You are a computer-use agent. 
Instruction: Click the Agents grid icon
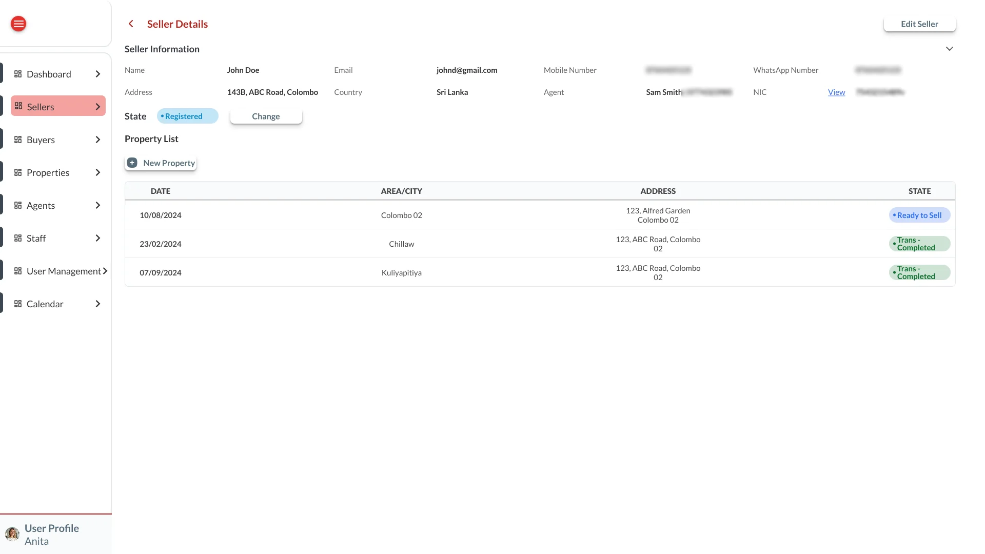(18, 205)
